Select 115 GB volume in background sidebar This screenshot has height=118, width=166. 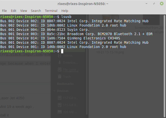coord(71,105)
